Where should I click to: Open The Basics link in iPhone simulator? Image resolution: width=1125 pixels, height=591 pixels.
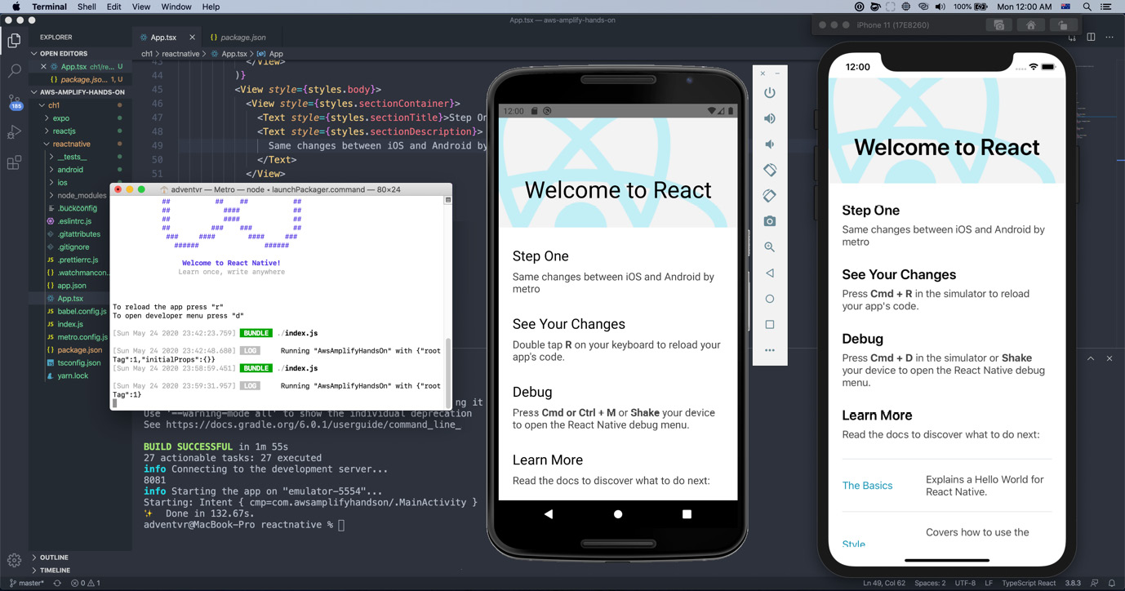(x=867, y=485)
